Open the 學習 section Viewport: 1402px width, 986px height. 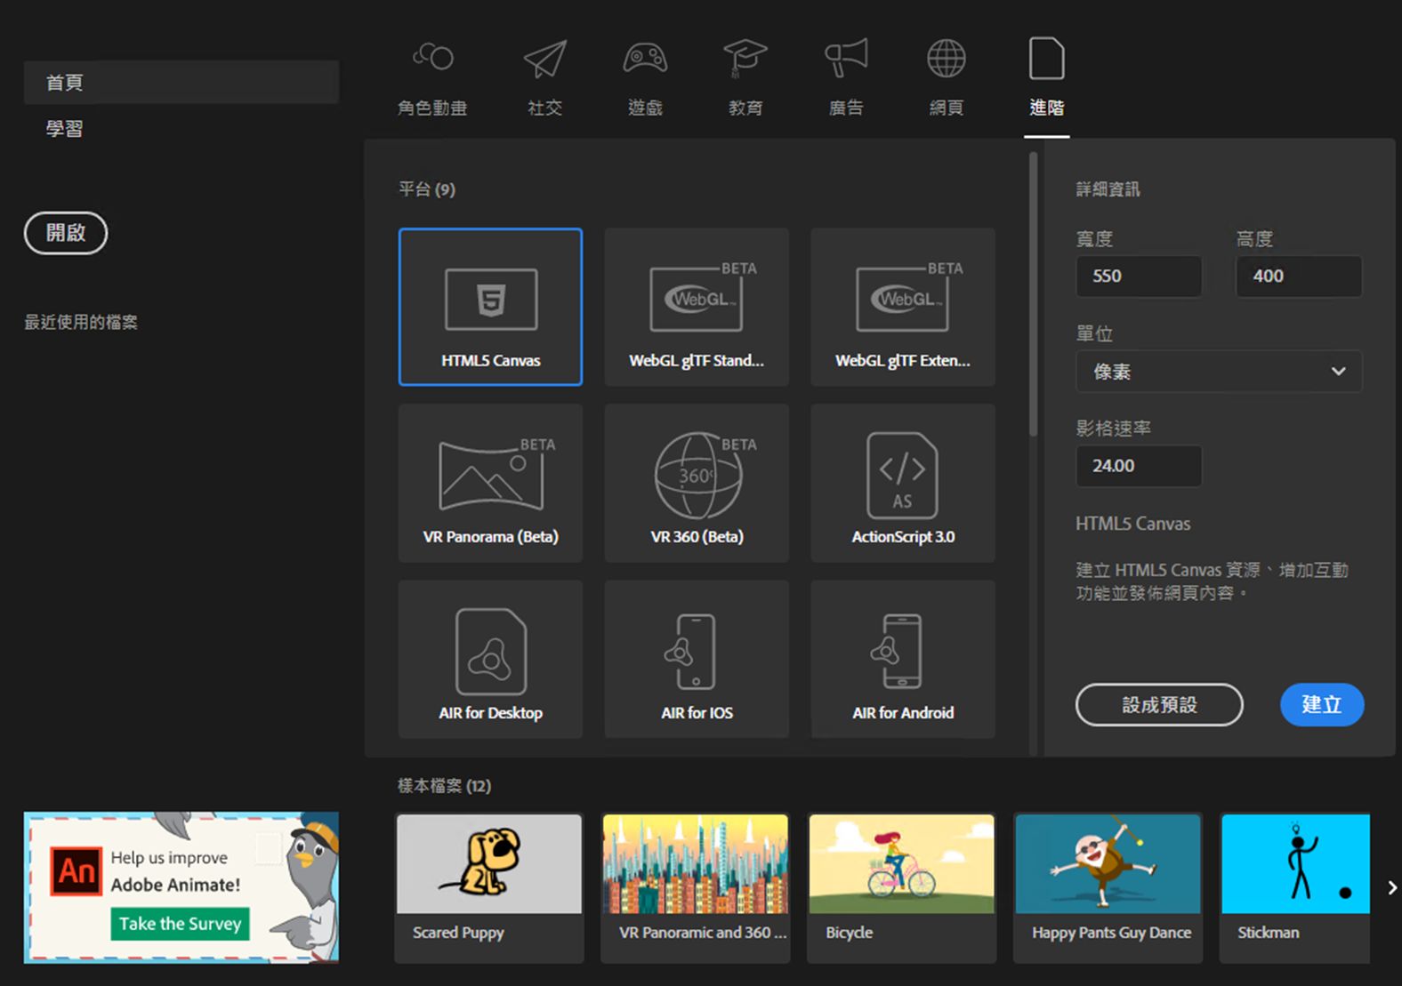[x=64, y=129]
